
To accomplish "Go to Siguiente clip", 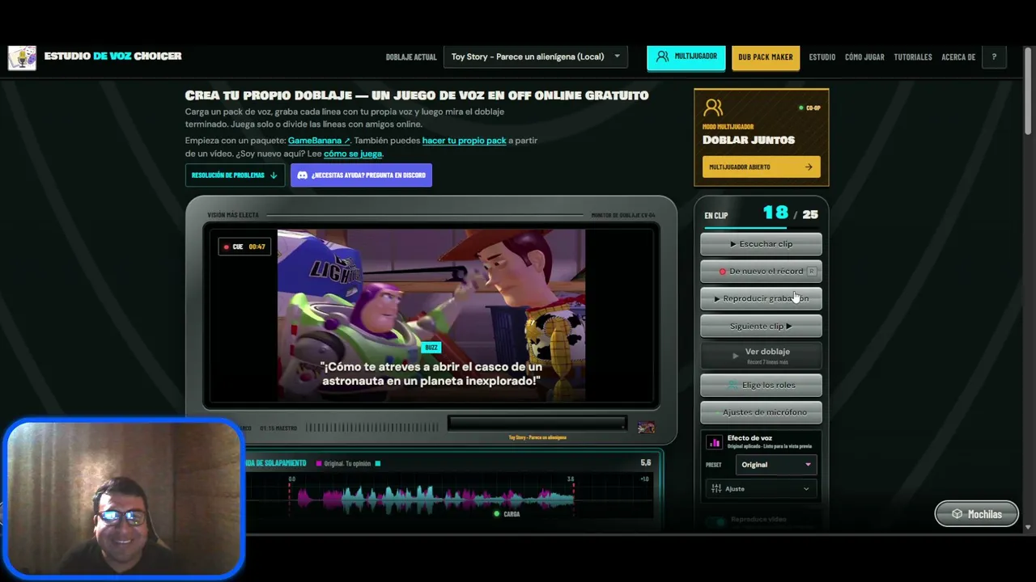I will pyautogui.click(x=761, y=327).
